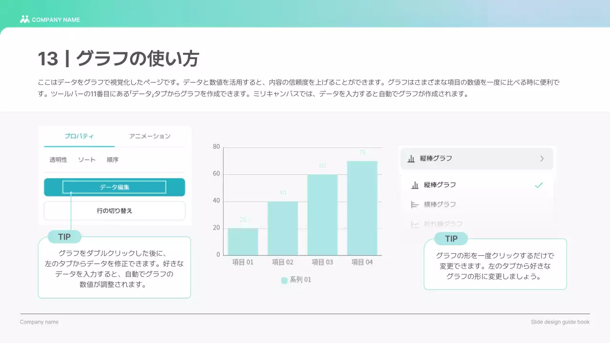Select the 順序 option
Screen dimensions: 610x343
tap(112, 160)
